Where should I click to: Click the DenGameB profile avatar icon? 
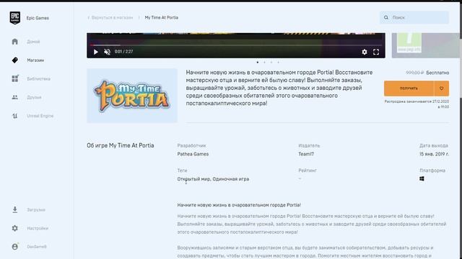click(x=14, y=247)
